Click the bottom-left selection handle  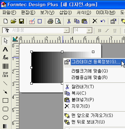pyautogui.click(x=31, y=83)
